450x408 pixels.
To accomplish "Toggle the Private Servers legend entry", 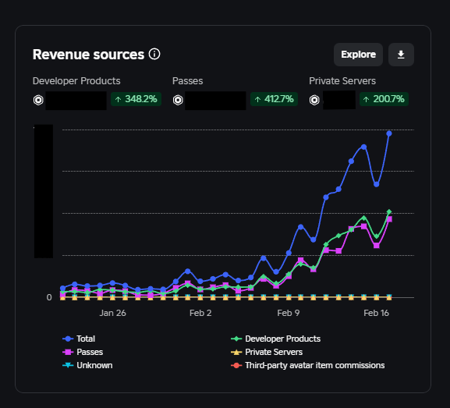I will [x=267, y=352].
